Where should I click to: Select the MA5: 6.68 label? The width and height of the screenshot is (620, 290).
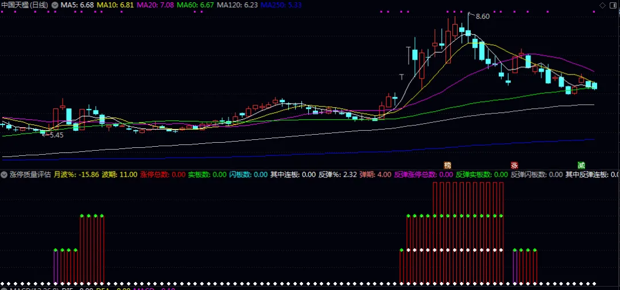pos(77,5)
